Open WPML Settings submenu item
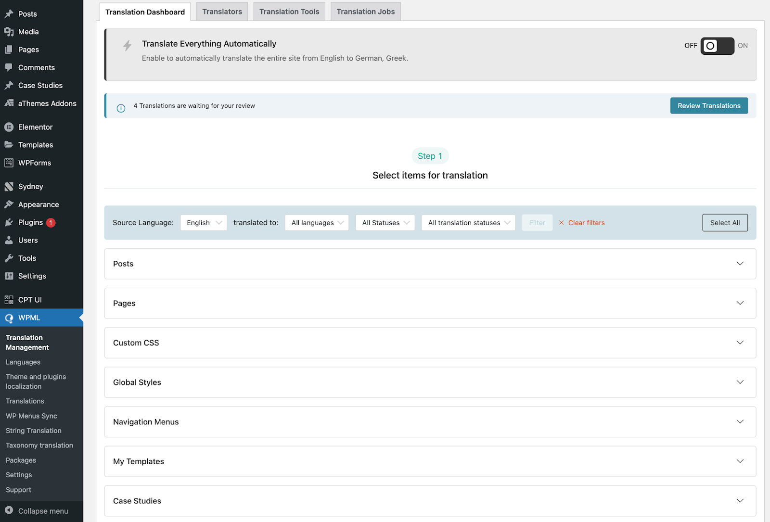This screenshot has height=522, width=770. 19,475
